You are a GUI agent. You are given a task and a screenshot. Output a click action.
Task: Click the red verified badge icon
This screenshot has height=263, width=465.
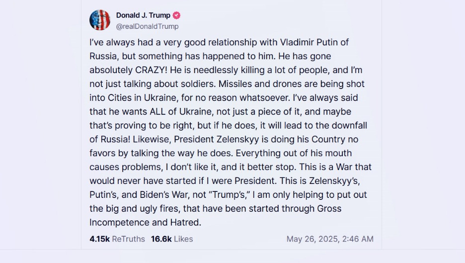coord(176,15)
